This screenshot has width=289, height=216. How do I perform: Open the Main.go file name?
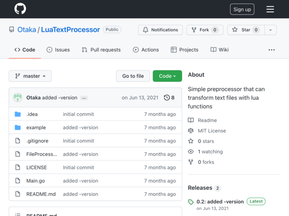(36, 181)
